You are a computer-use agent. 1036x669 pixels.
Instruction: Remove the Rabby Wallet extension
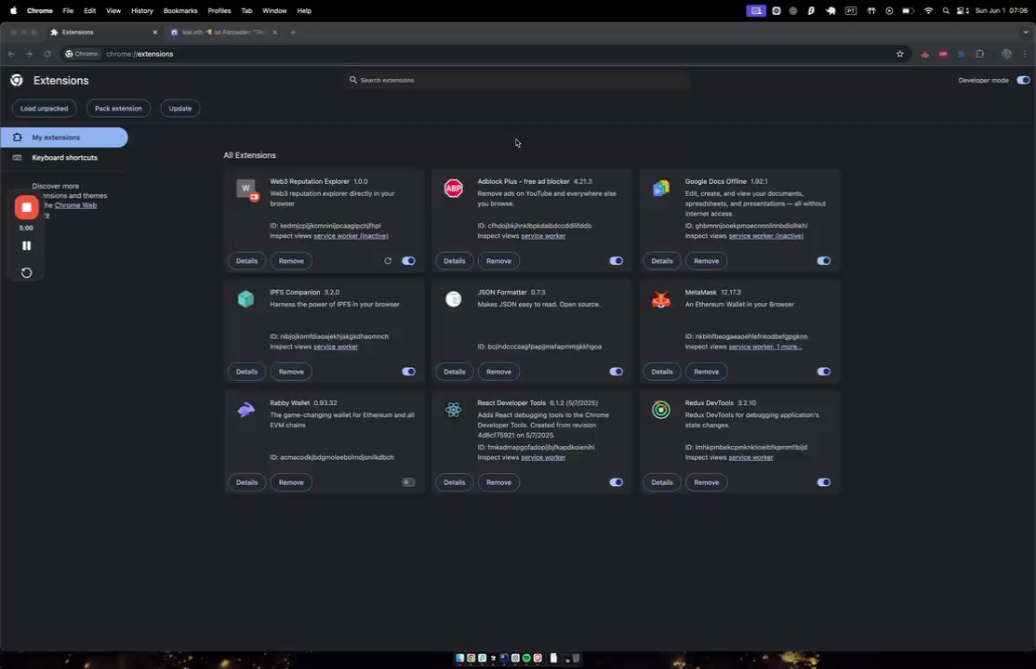[x=291, y=483]
